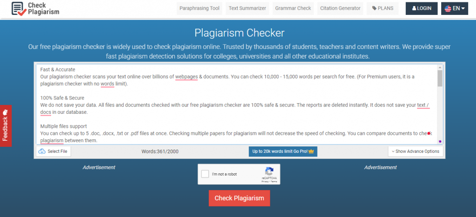This screenshot has width=476, height=217.
Task: Click the Check Plagiarism logo
Action: pyautogui.click(x=35, y=8)
